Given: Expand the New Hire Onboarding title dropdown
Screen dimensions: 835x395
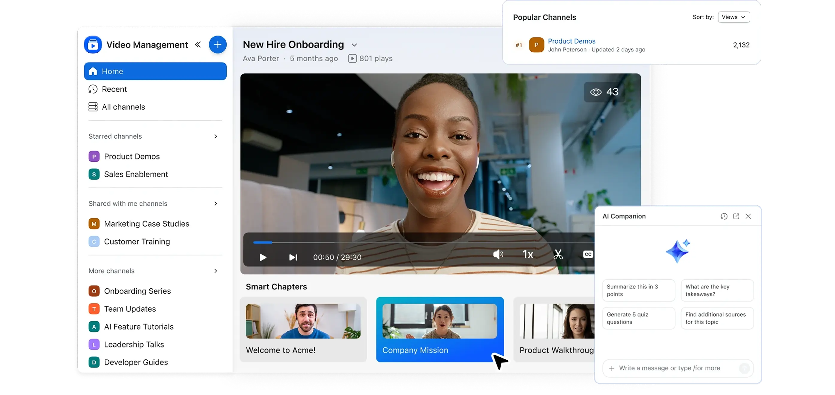Looking at the screenshot, I should pos(354,45).
